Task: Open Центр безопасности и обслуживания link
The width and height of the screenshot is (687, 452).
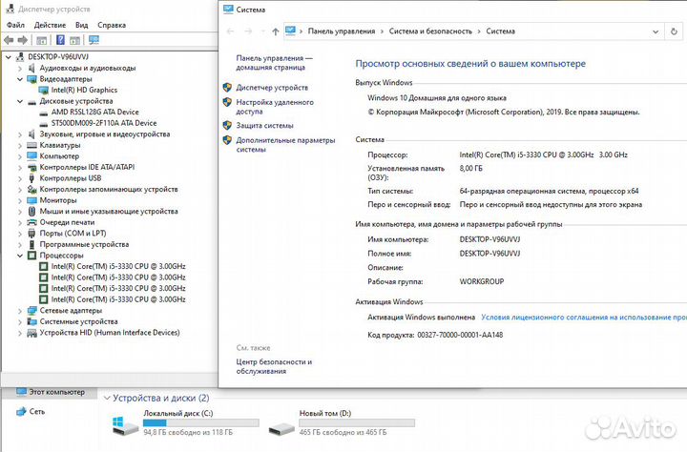Action: pyautogui.click(x=274, y=366)
